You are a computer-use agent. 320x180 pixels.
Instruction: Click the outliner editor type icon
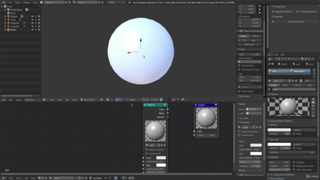(x=3, y=100)
